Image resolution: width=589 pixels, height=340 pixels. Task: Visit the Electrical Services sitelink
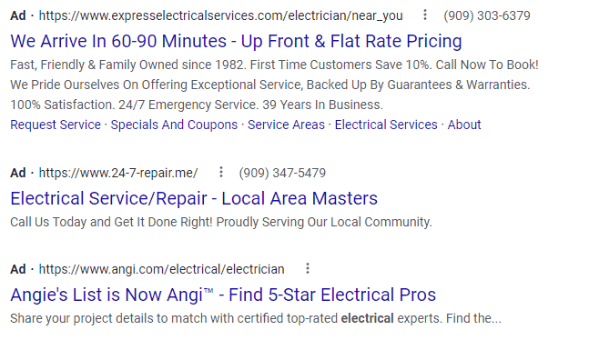click(x=386, y=125)
